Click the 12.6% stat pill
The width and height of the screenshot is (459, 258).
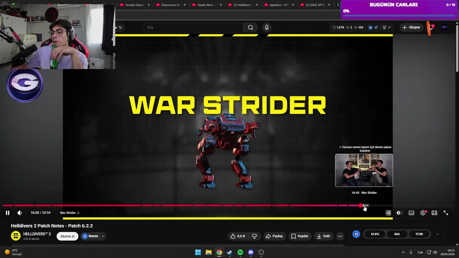(375, 234)
